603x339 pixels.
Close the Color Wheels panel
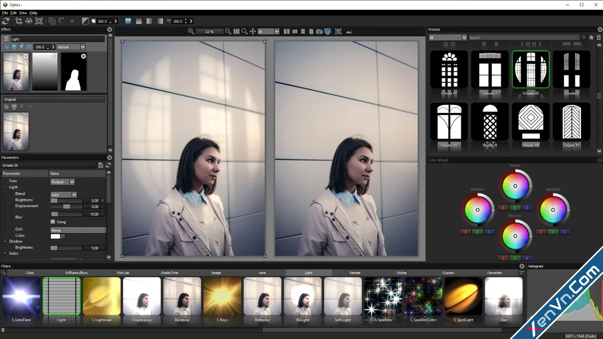600,160
